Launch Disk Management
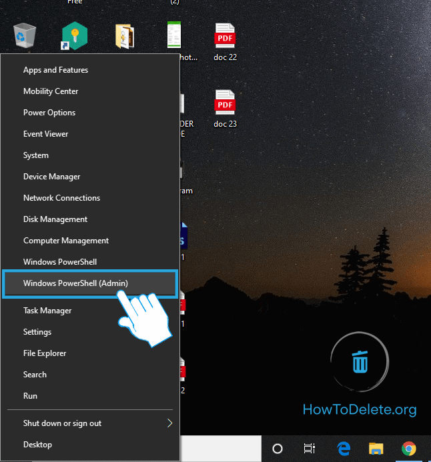The width and height of the screenshot is (431, 462). 90,219
